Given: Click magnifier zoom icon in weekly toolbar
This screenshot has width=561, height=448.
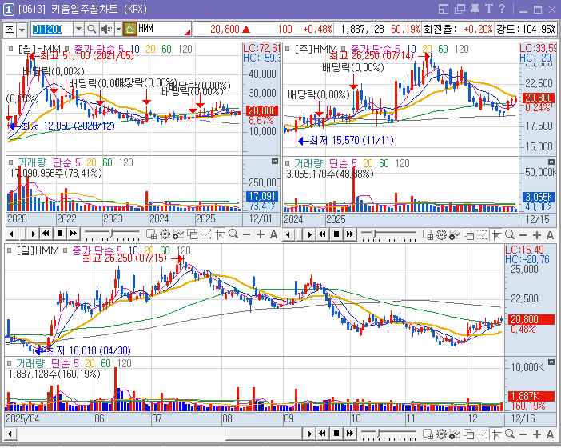Looking at the screenshot, I should [510, 235].
